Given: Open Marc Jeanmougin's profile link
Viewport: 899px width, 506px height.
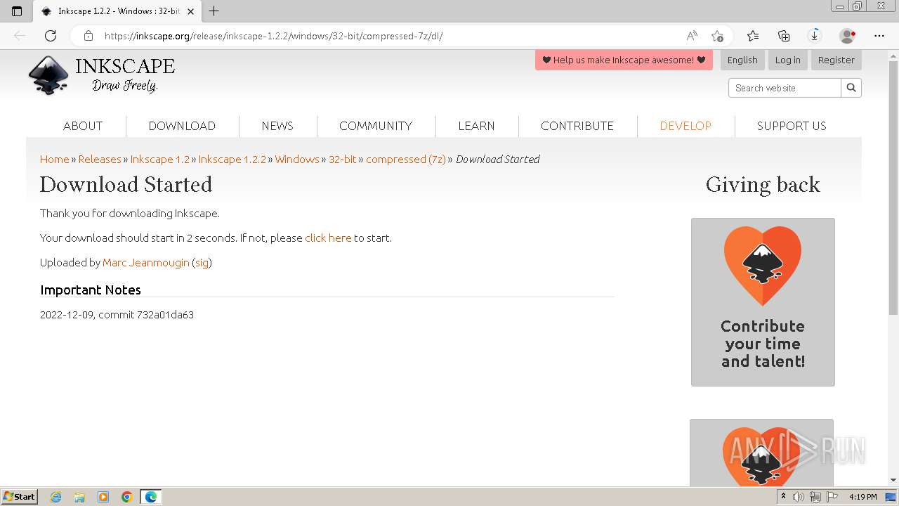Looking at the screenshot, I should click(146, 262).
